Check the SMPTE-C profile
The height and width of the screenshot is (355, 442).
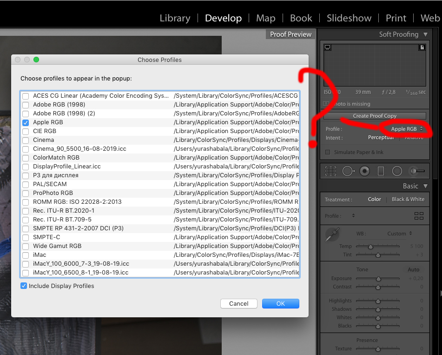point(26,238)
